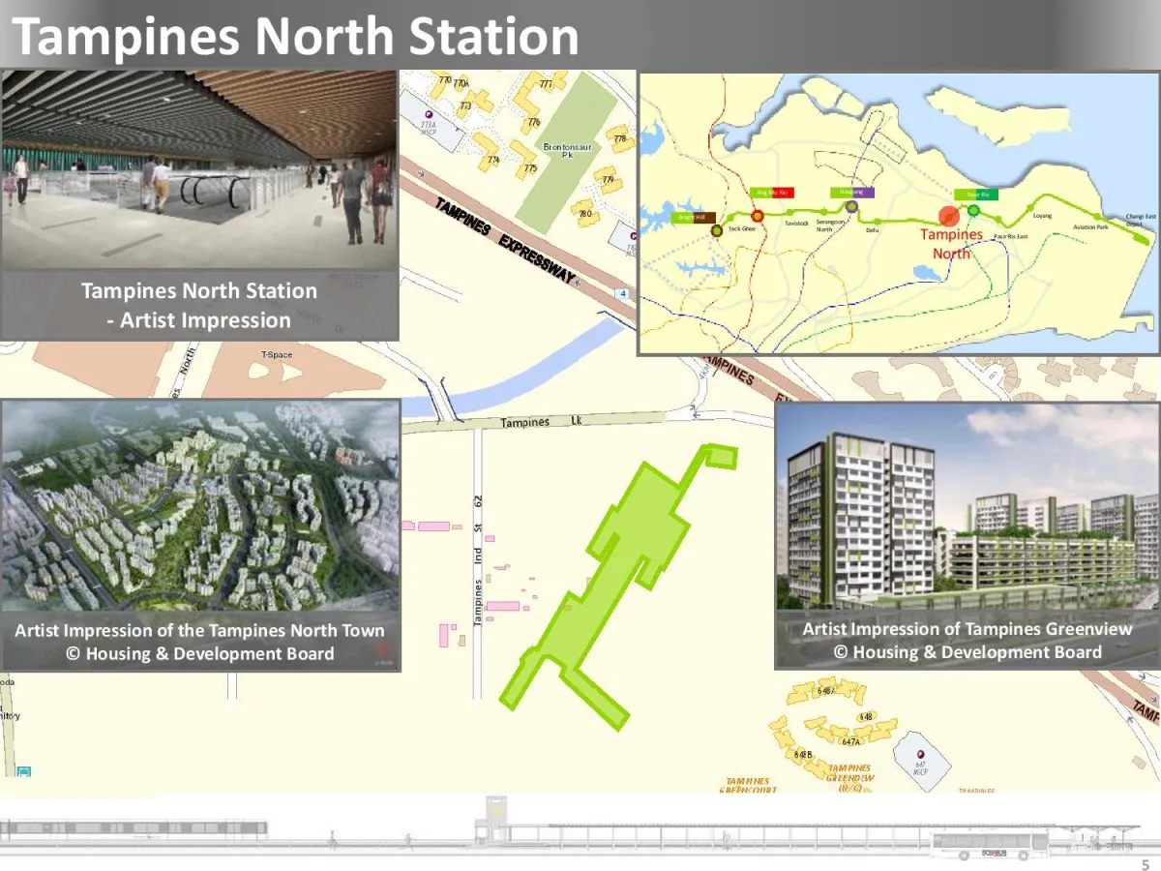Click the Bright Hill interchange circle marker
Image resolution: width=1161 pixels, height=871 pixels.
[716, 231]
